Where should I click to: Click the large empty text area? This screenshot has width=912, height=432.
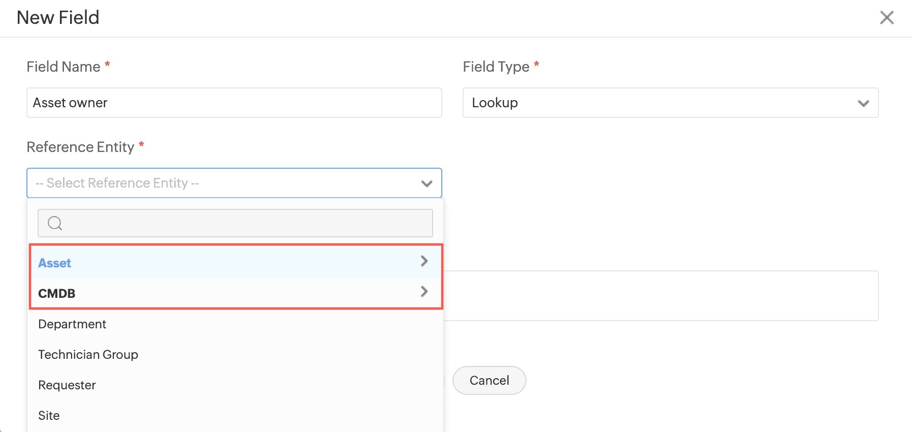pos(660,296)
